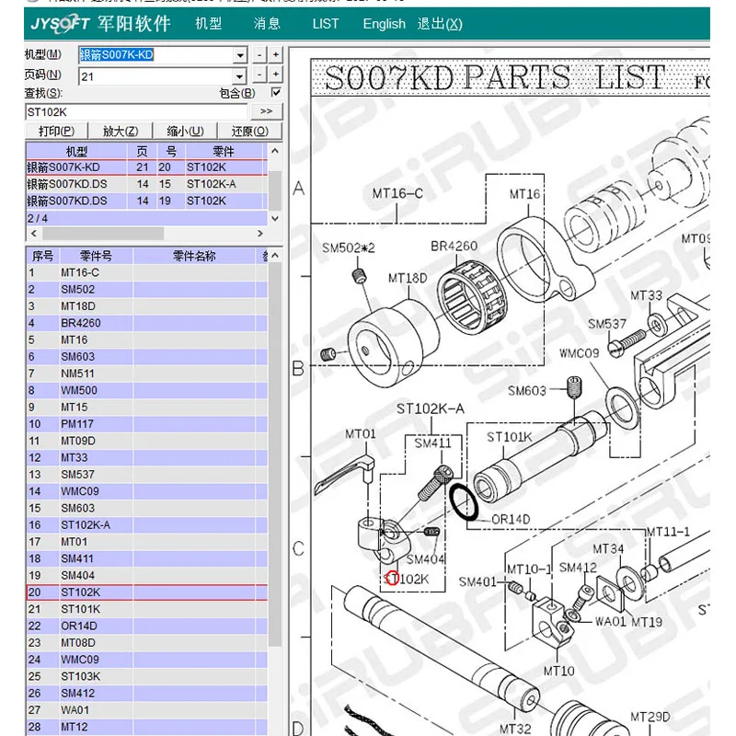
Task: Click the 缩小(U) zoom out button
Action: click(186, 131)
